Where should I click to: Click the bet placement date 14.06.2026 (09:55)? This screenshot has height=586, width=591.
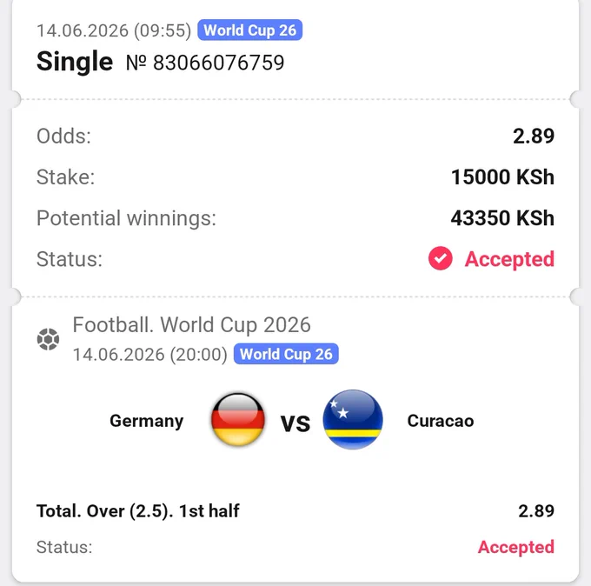tap(114, 30)
